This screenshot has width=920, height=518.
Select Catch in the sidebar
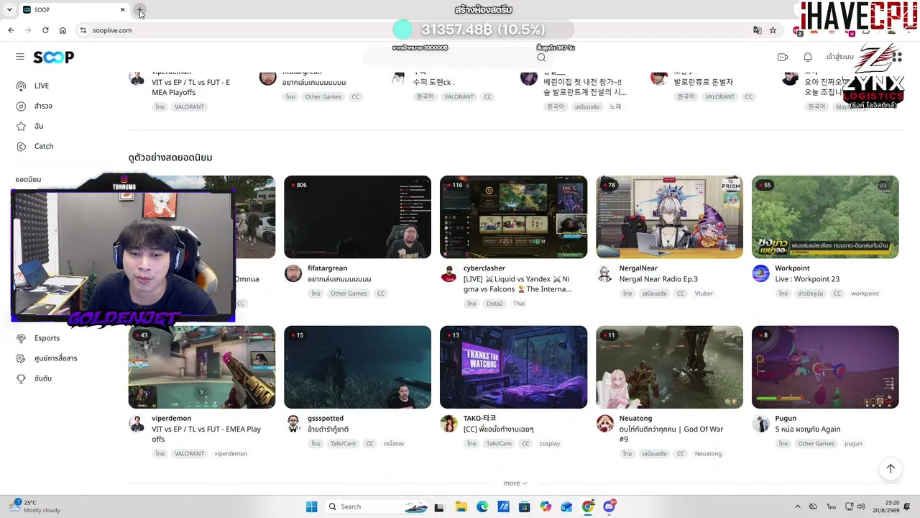44,146
